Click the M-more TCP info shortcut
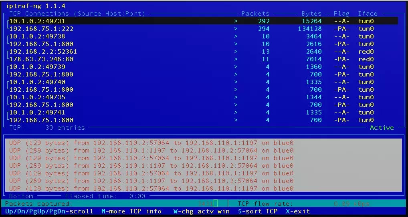 coord(131,211)
